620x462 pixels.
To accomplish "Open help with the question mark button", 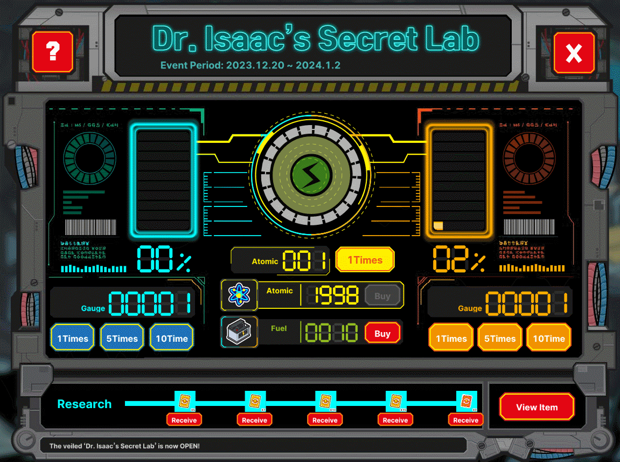I will [52, 52].
